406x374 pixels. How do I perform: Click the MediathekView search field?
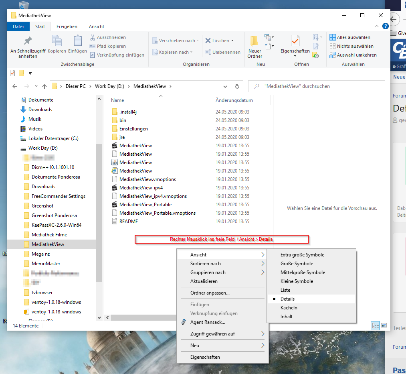click(x=316, y=86)
